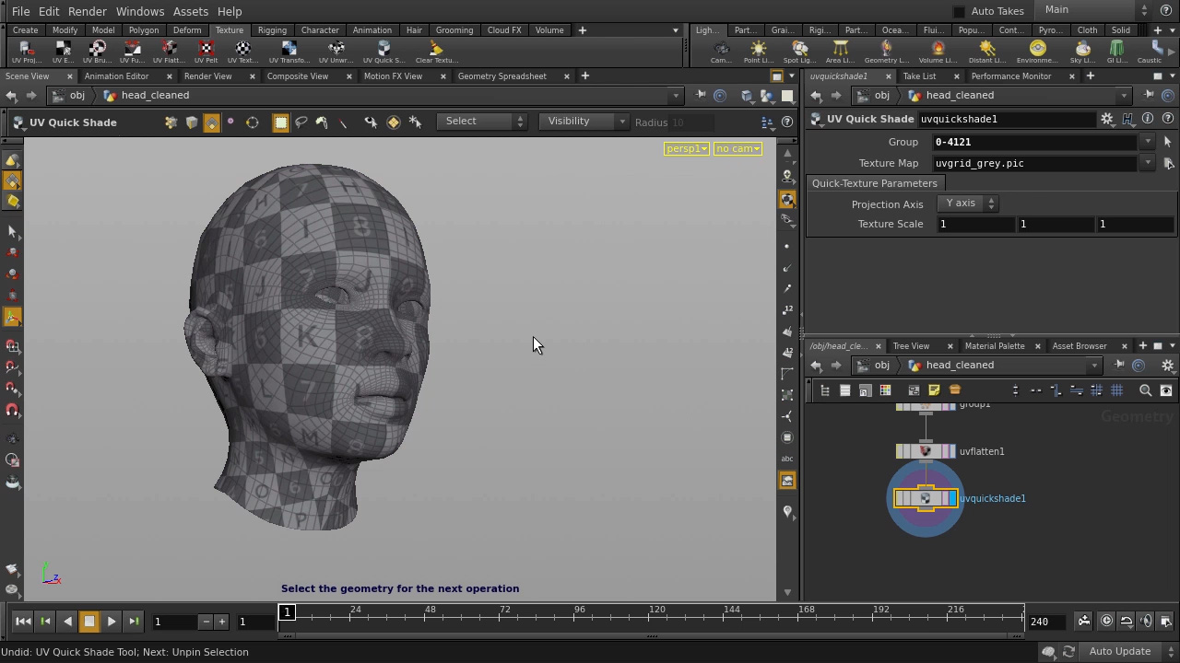Enable Auto Update at the bottom right
The height and width of the screenshot is (663, 1180).
(x=1119, y=651)
